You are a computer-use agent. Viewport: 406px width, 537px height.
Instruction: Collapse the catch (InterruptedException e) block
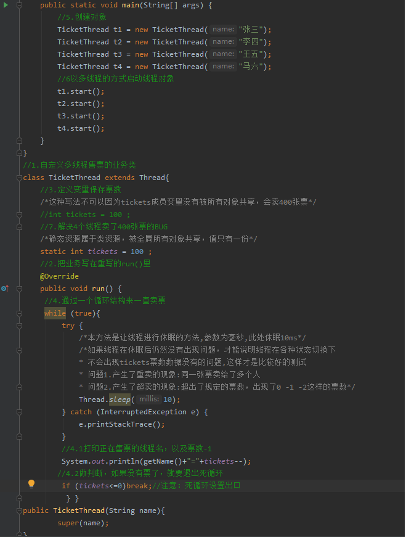pos(20,412)
